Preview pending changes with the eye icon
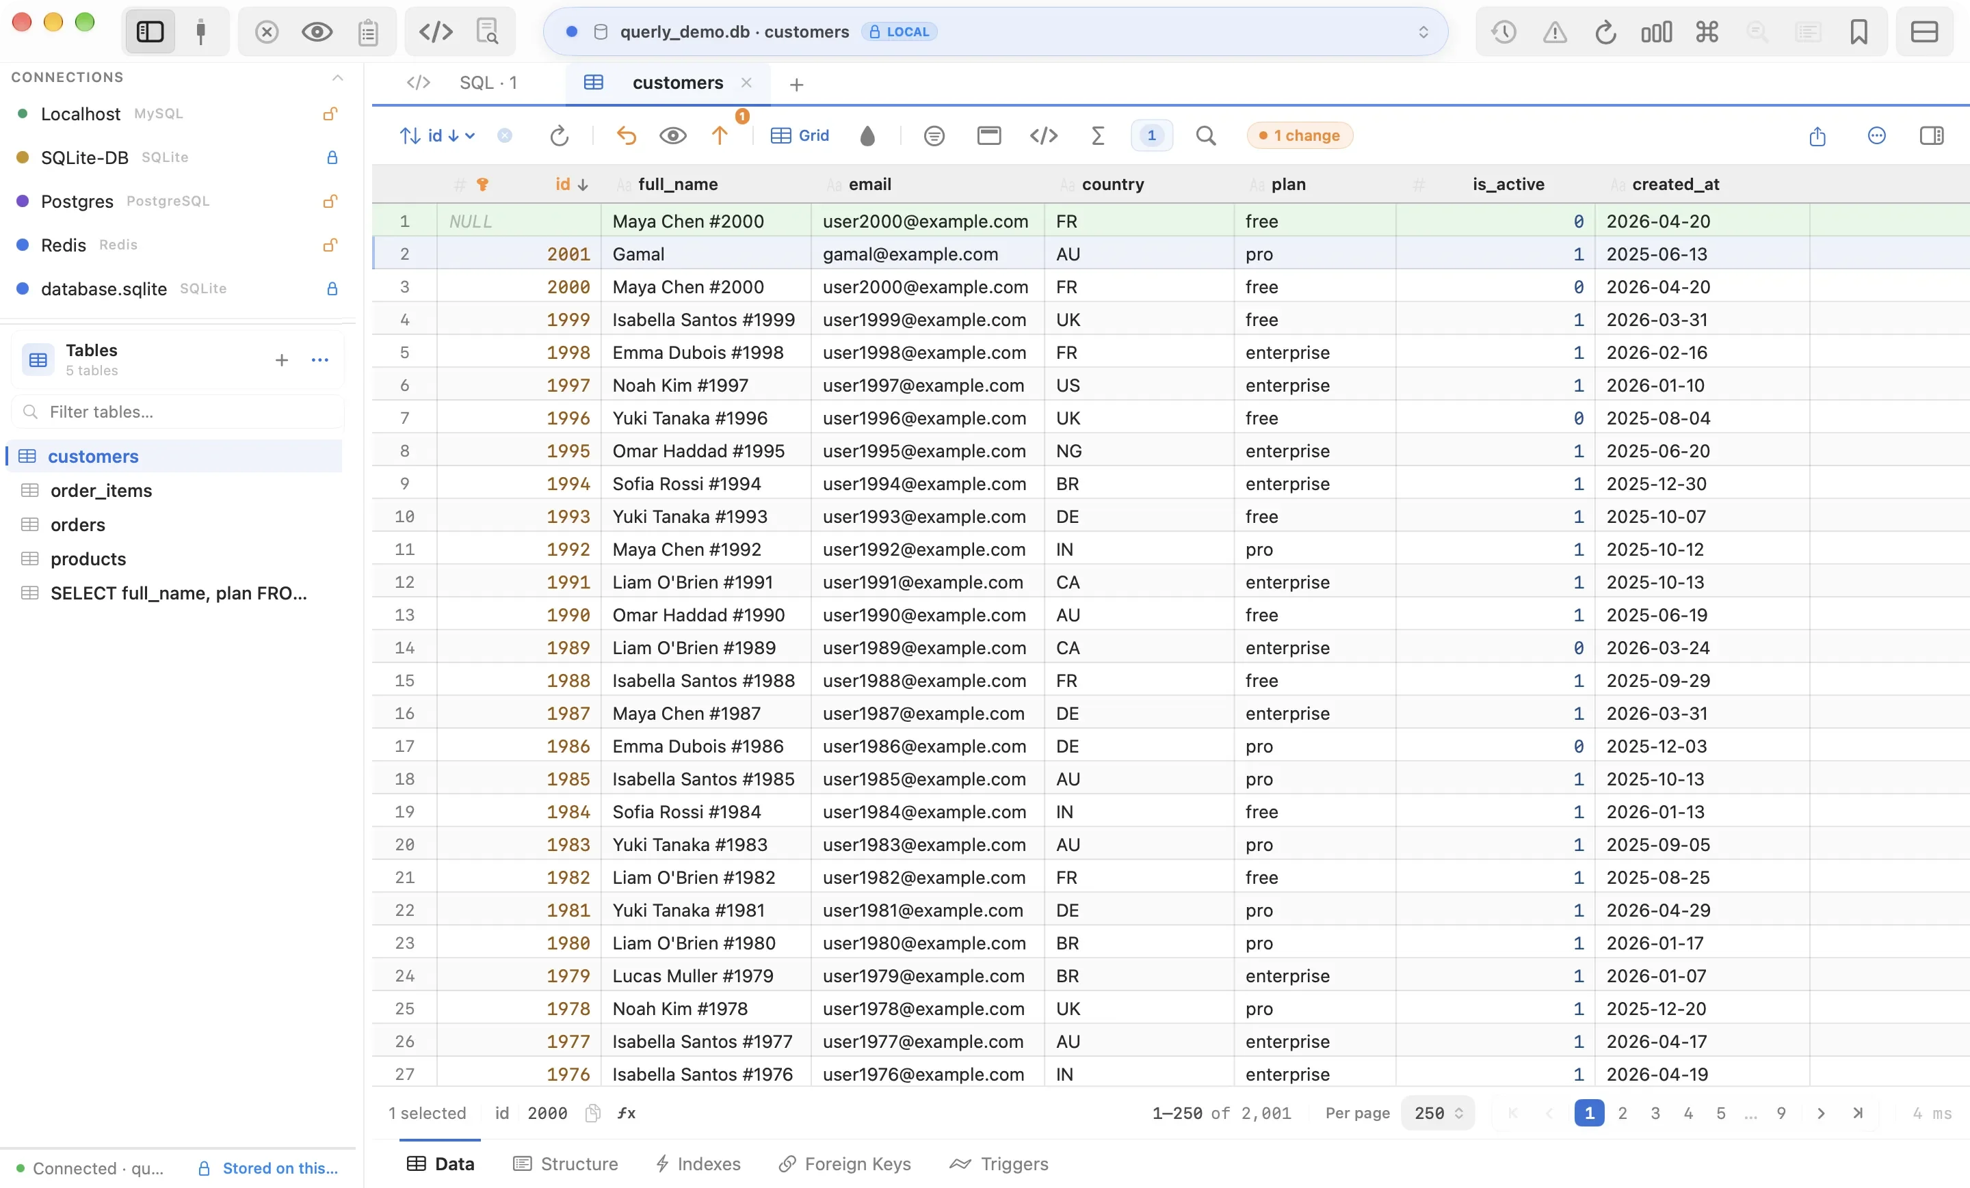 tap(673, 135)
